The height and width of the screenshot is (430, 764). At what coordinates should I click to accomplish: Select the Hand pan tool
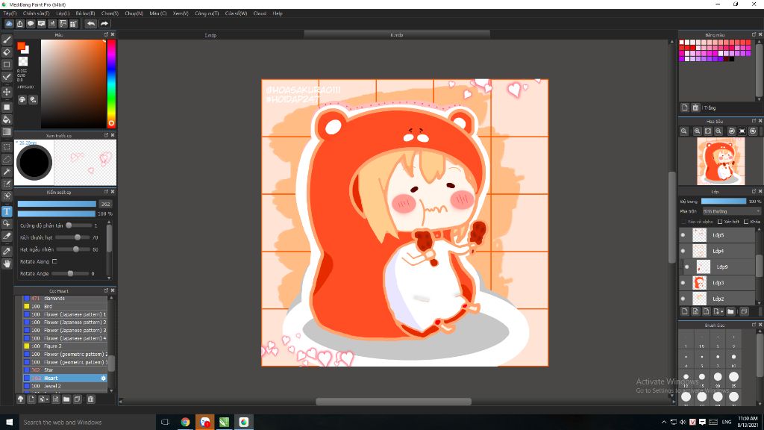[7, 264]
